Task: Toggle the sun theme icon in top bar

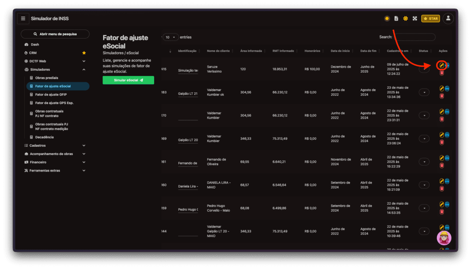Action: (x=406, y=18)
